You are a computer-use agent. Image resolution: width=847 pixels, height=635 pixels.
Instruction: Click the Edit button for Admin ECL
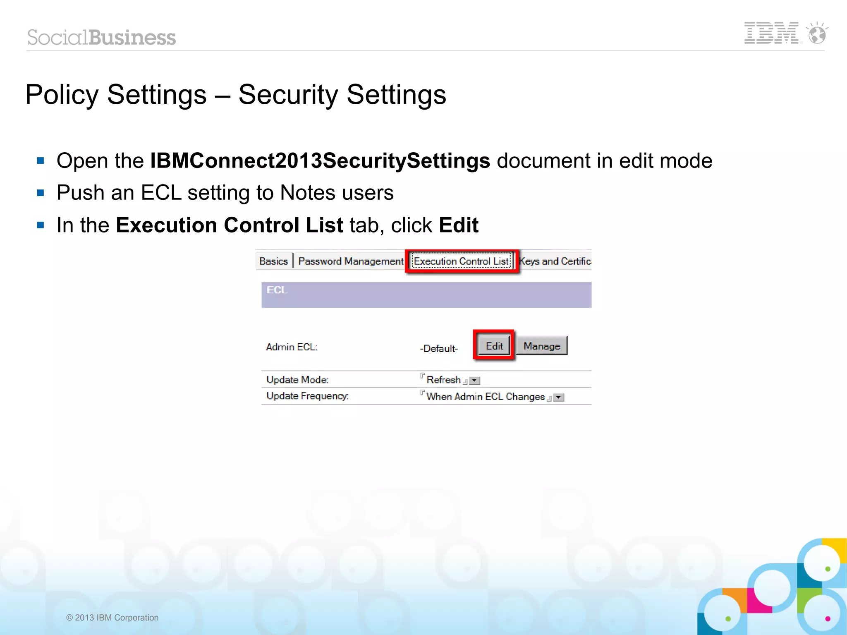tap(494, 345)
